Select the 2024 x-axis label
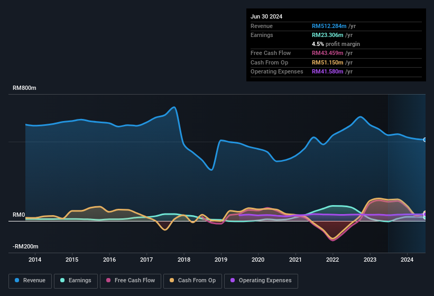 pyautogui.click(x=407, y=260)
